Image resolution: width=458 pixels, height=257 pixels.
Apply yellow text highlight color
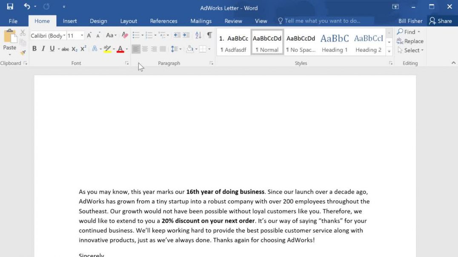[x=107, y=49]
